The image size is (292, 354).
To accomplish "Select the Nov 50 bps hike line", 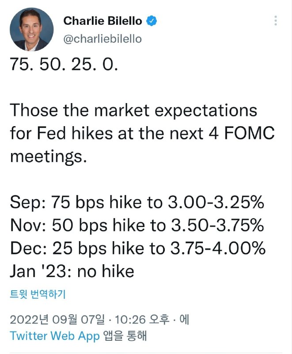I will pos(137,225).
